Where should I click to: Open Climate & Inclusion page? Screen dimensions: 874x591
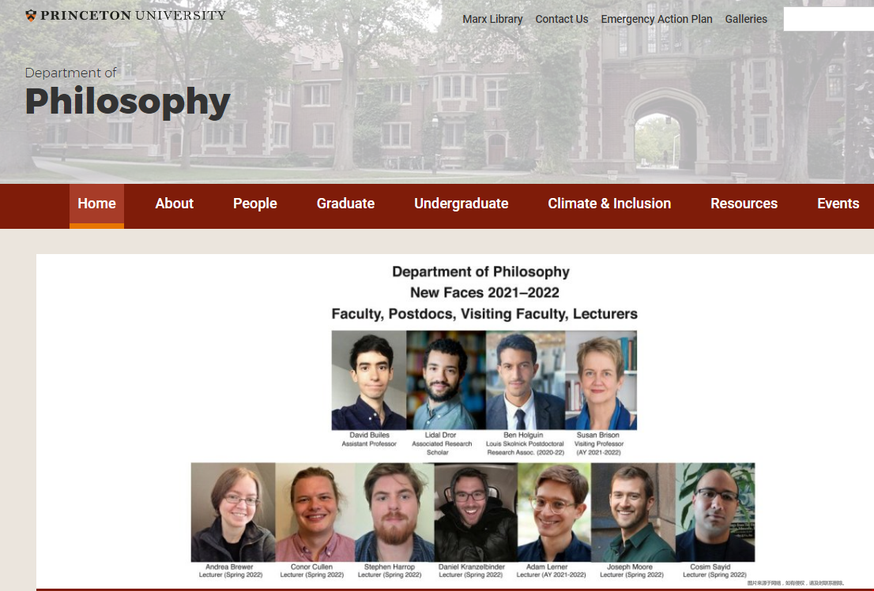(609, 204)
